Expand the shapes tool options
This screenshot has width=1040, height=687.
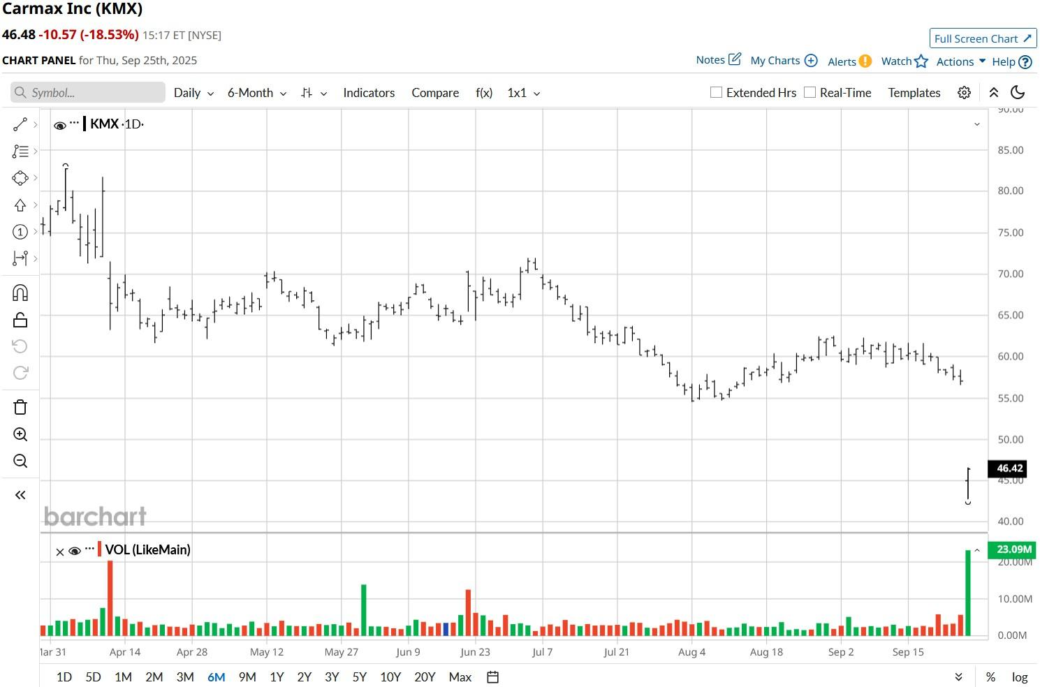35,178
